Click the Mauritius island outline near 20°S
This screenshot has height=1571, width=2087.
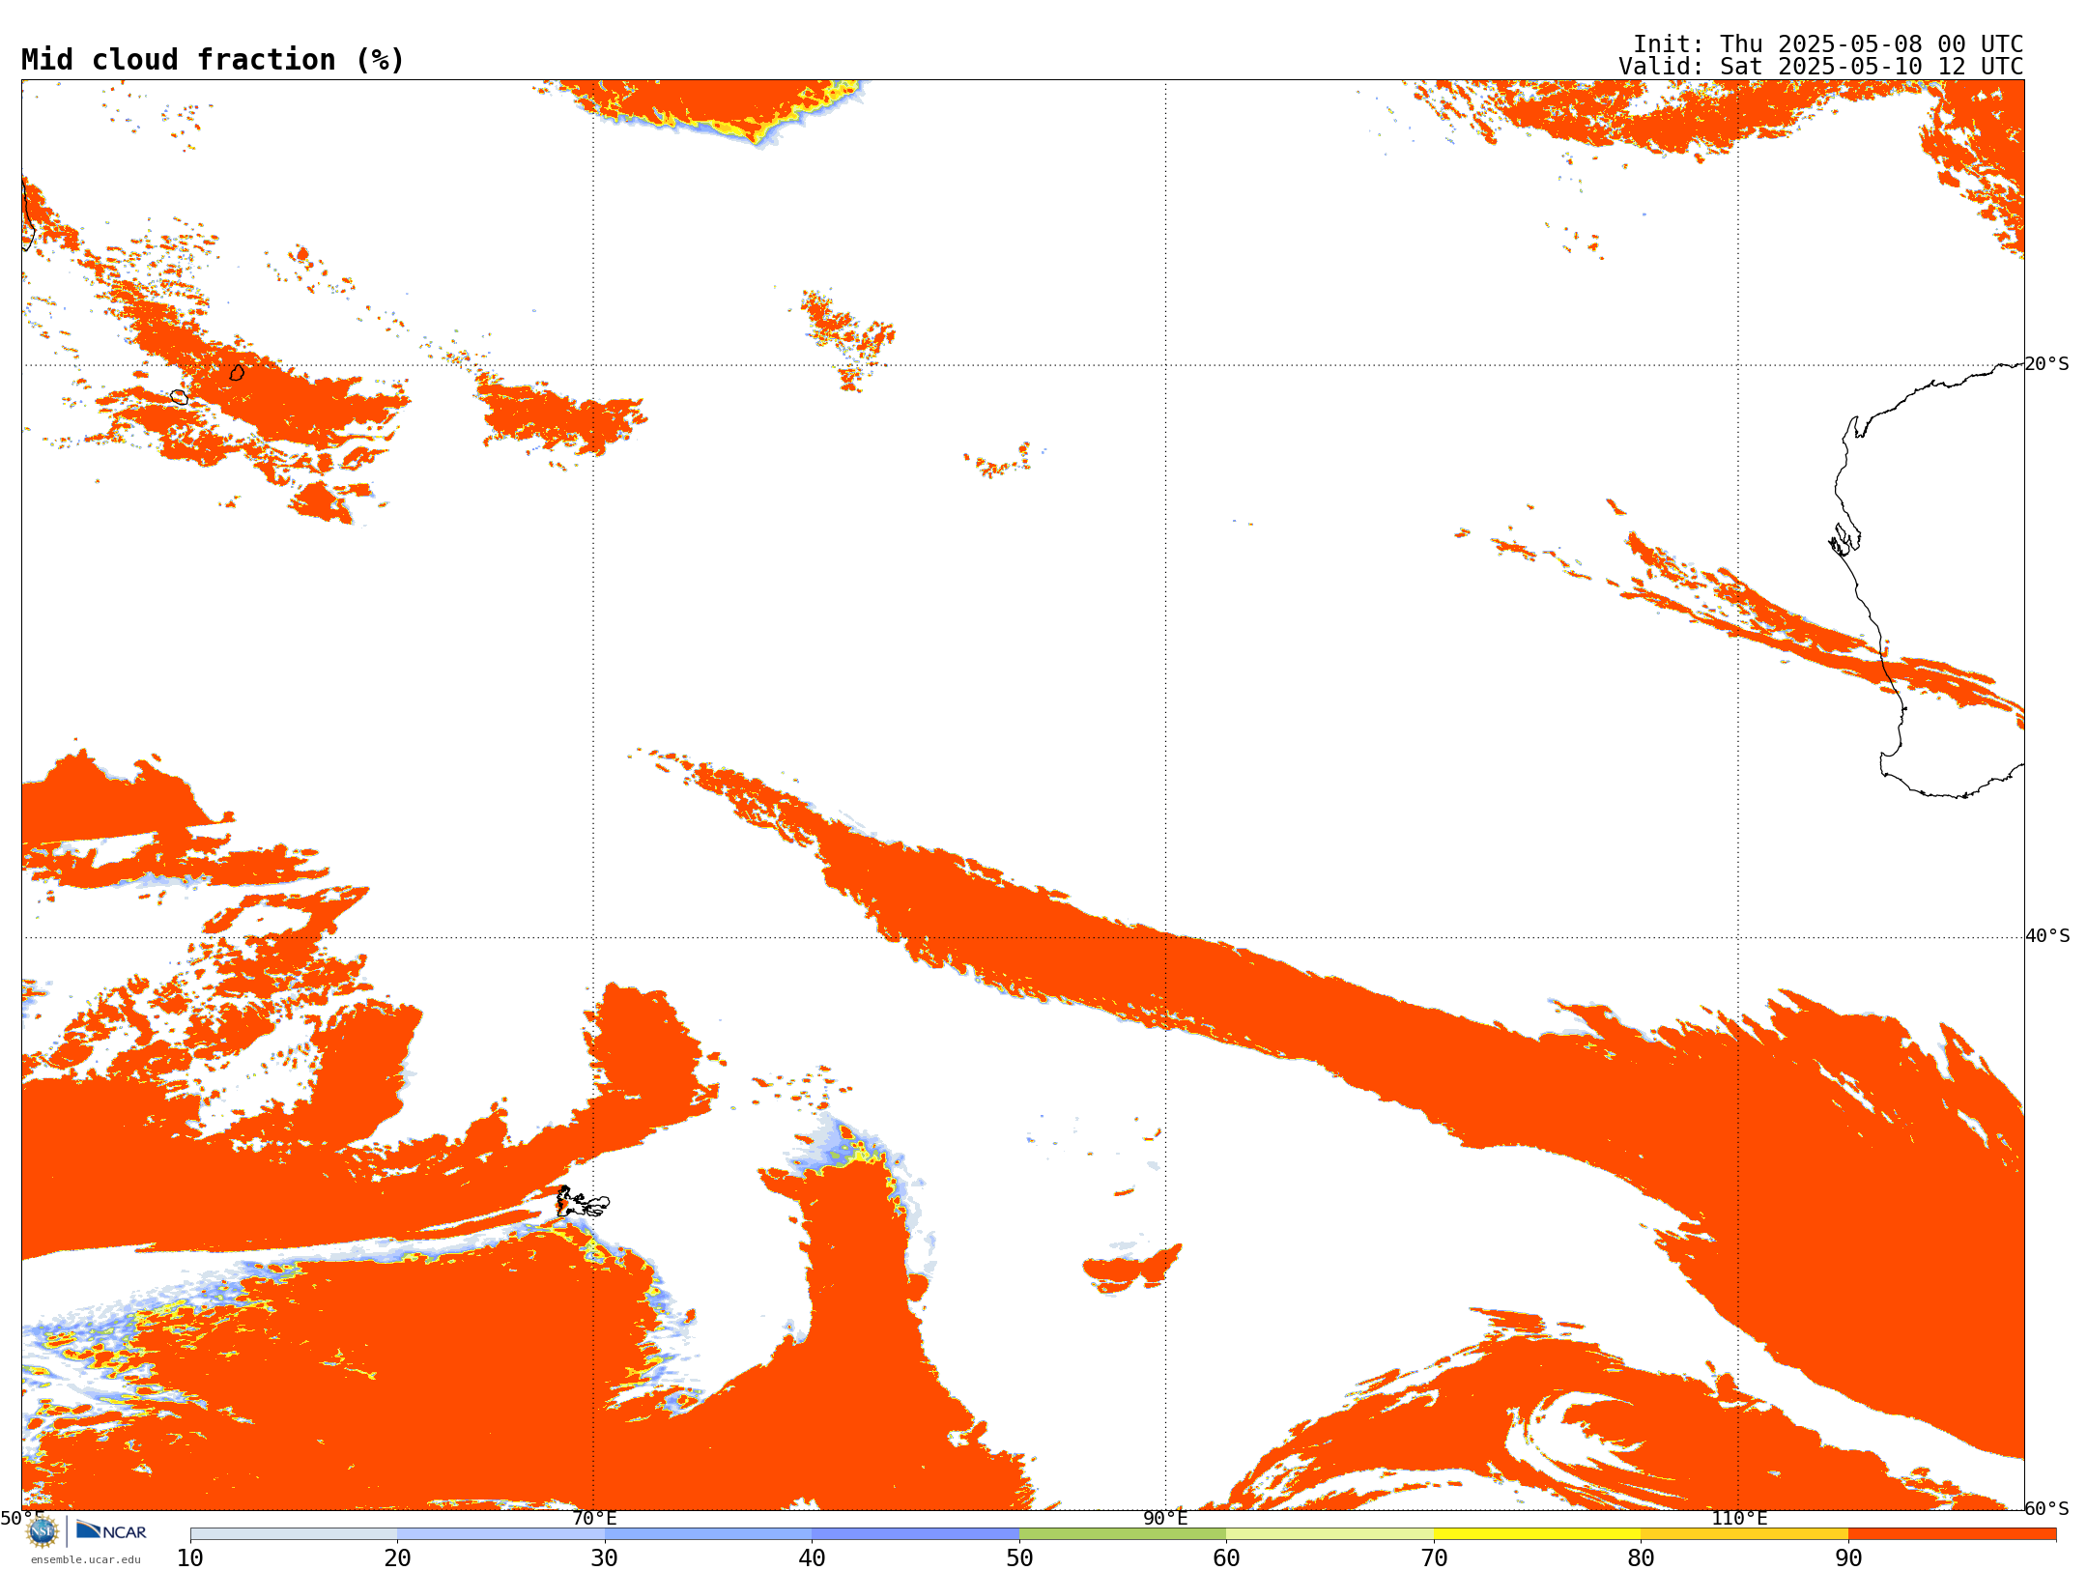coord(237,372)
